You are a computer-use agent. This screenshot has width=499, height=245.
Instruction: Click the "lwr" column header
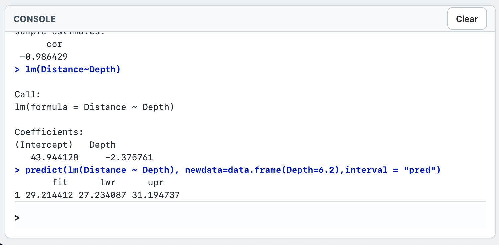coord(108,183)
